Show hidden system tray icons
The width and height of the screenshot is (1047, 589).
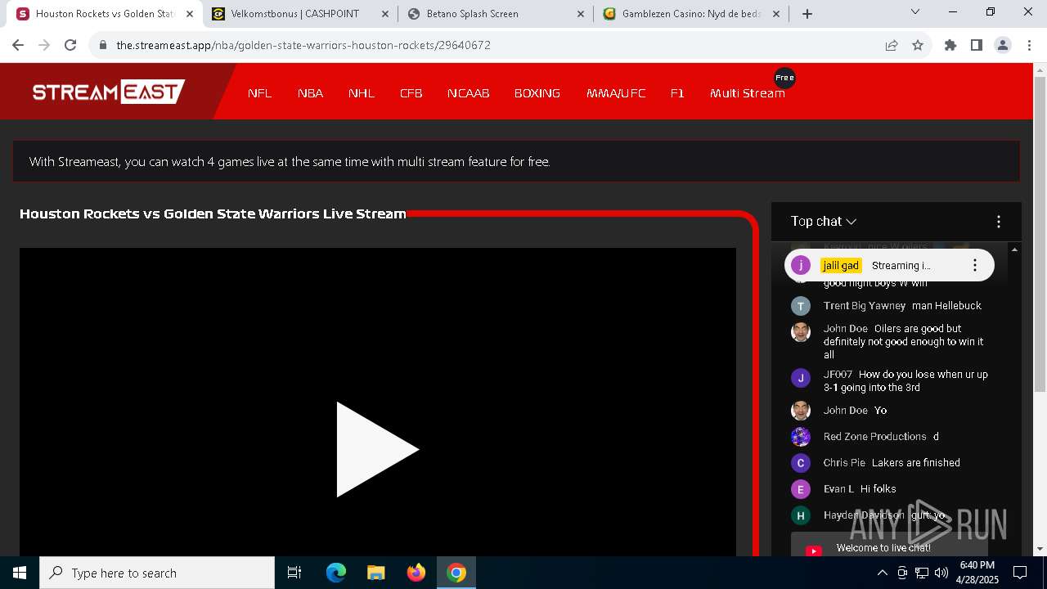[x=882, y=573]
